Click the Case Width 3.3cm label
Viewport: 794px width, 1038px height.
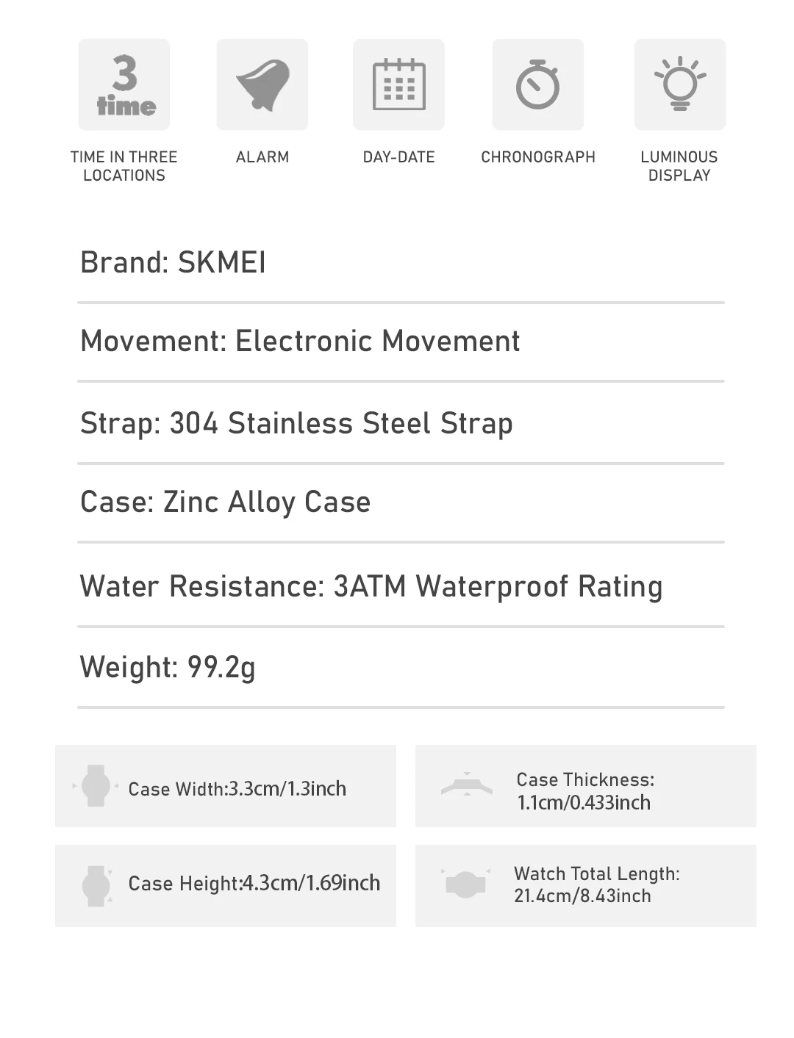pos(237,789)
